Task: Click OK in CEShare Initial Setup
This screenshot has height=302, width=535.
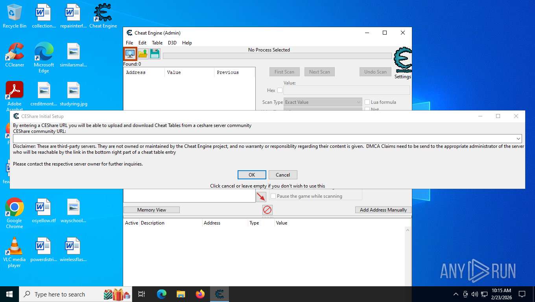Action: [x=252, y=175]
